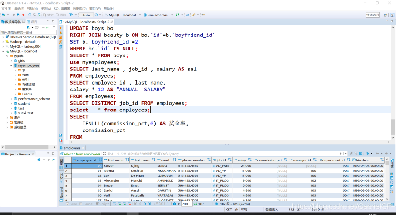Open results settings gear icon

174,204
